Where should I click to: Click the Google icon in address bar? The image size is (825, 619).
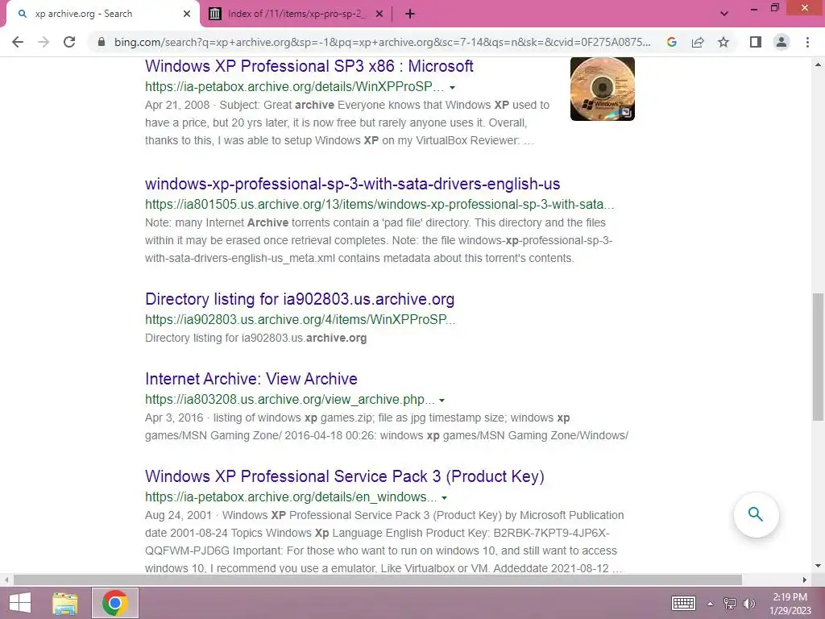pyautogui.click(x=671, y=42)
